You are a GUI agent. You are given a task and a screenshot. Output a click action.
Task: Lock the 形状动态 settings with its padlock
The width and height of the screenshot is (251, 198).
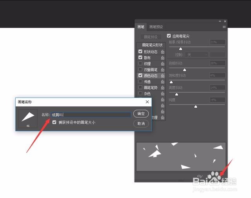click(x=163, y=52)
